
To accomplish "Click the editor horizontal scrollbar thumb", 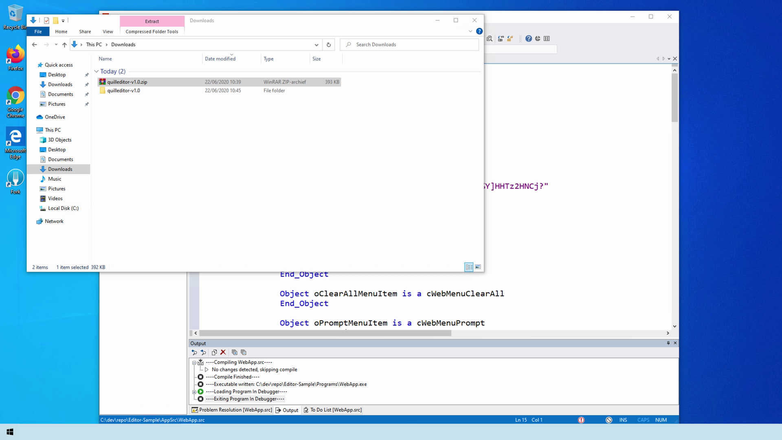I will [325, 333].
